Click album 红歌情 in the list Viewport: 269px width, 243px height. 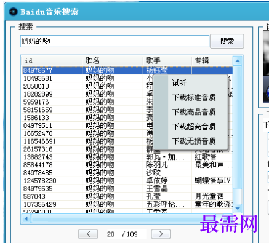(x=206, y=157)
